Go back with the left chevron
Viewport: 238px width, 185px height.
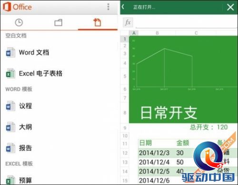click(123, 7)
